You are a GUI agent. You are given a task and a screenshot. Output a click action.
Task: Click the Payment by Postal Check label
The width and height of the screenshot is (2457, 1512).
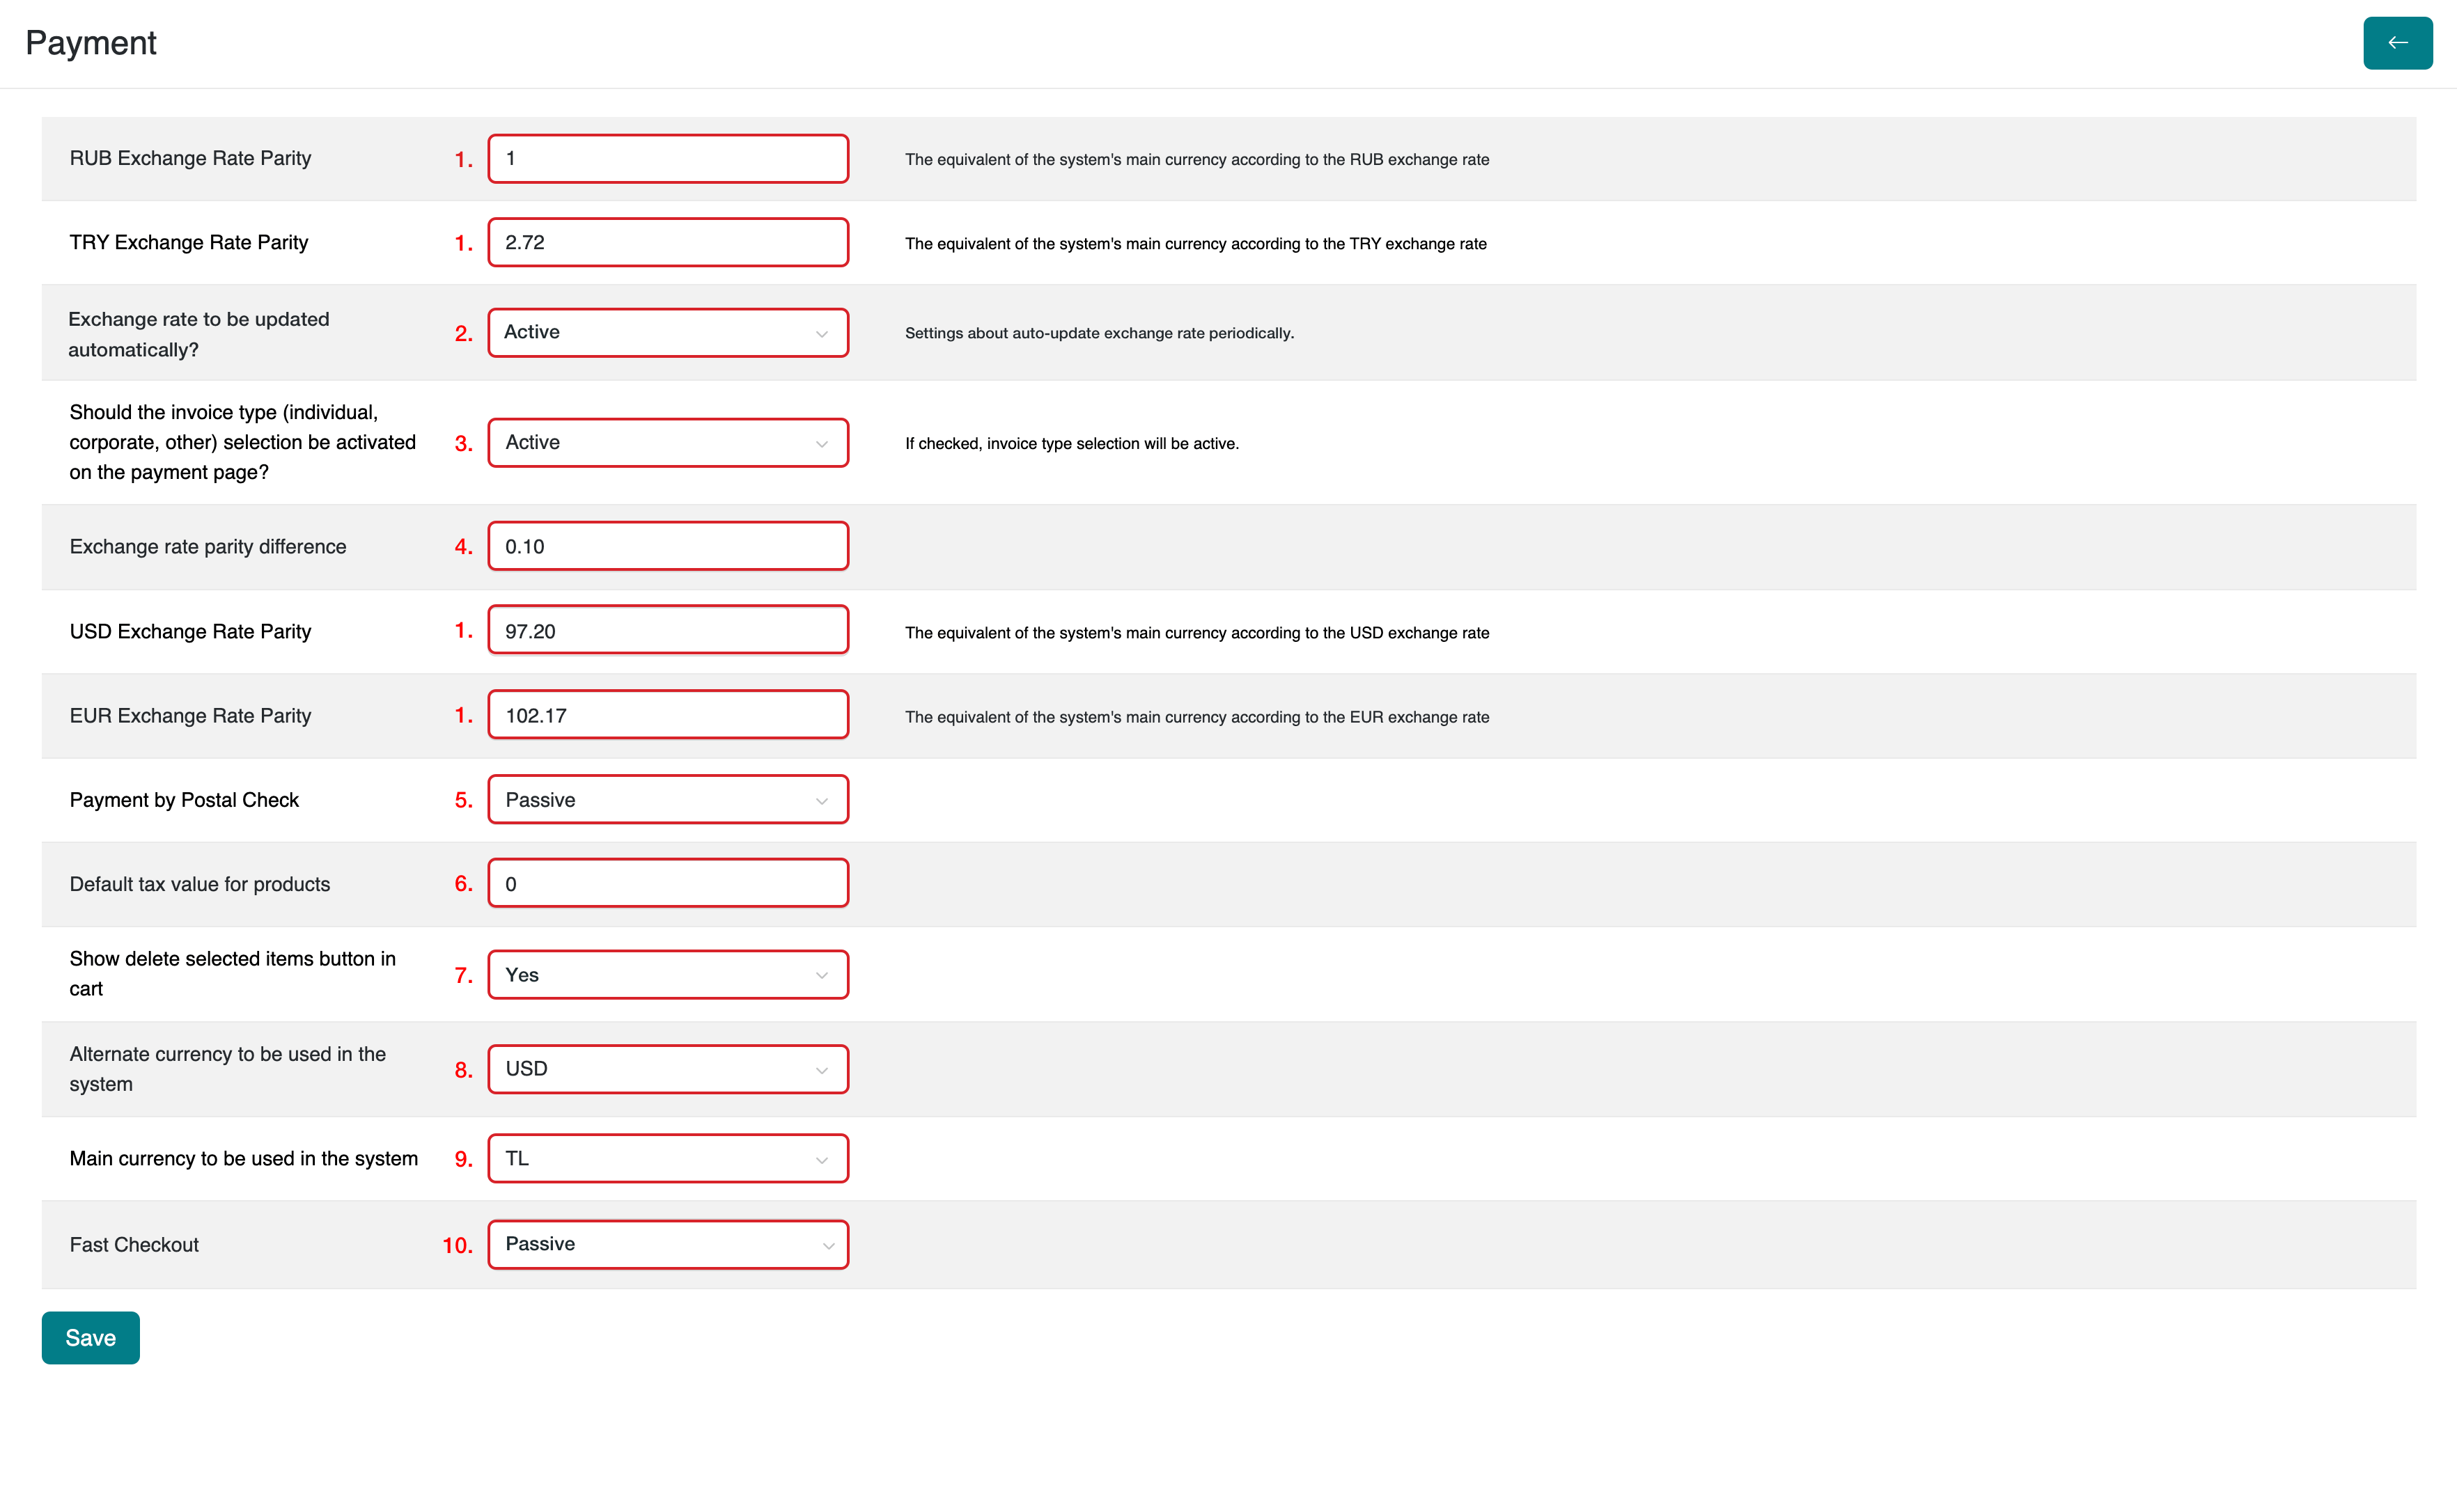coord(184,800)
